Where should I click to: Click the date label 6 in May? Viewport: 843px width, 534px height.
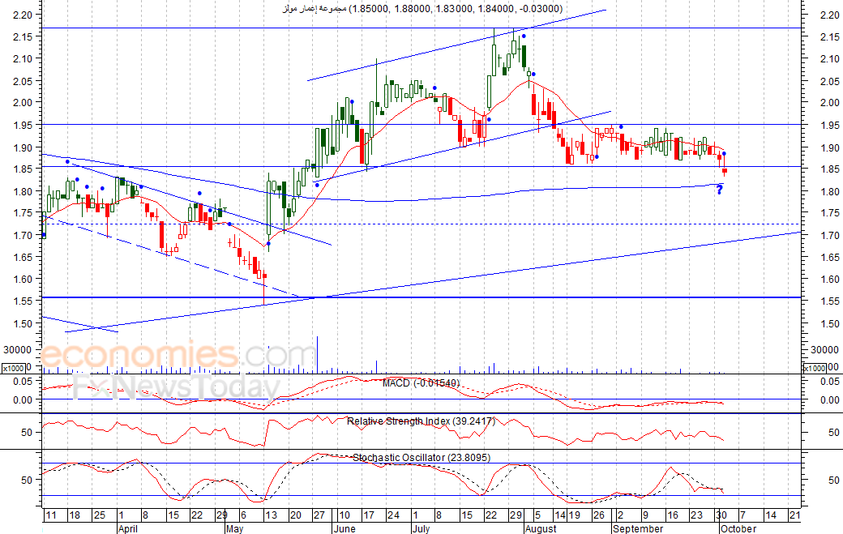click(243, 515)
